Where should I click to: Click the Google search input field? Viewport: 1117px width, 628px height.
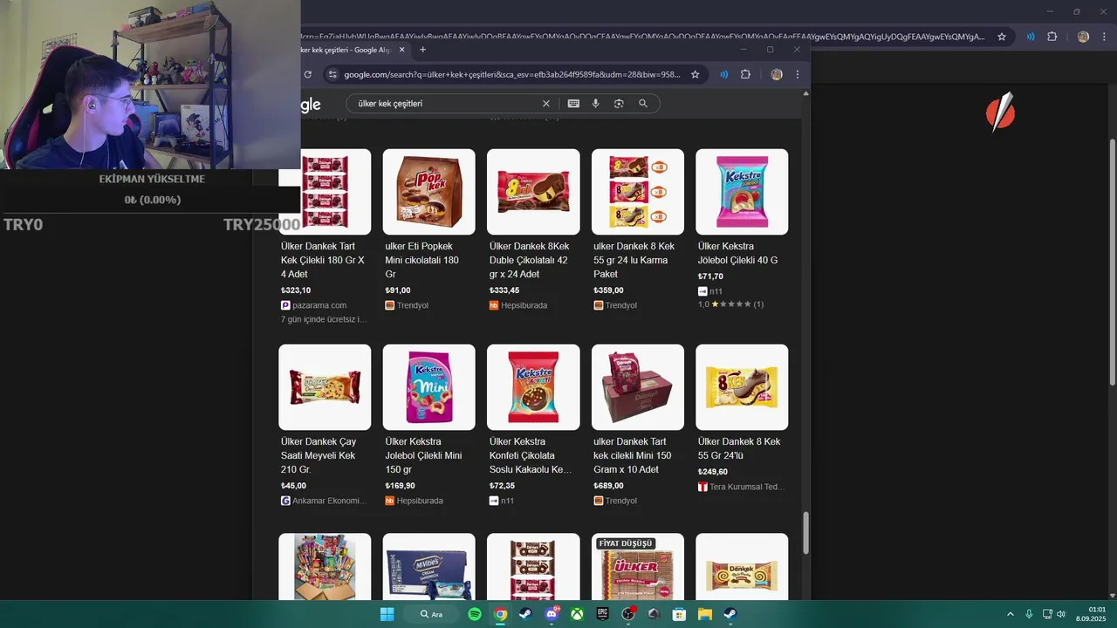447,103
